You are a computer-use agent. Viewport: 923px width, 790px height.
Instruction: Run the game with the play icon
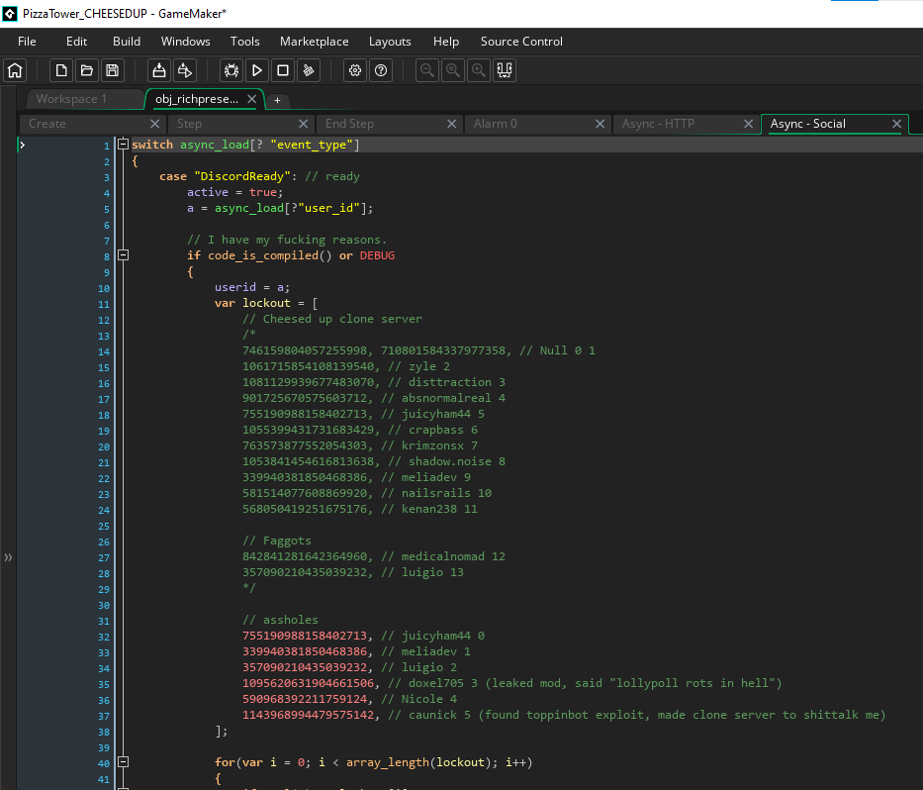[257, 70]
